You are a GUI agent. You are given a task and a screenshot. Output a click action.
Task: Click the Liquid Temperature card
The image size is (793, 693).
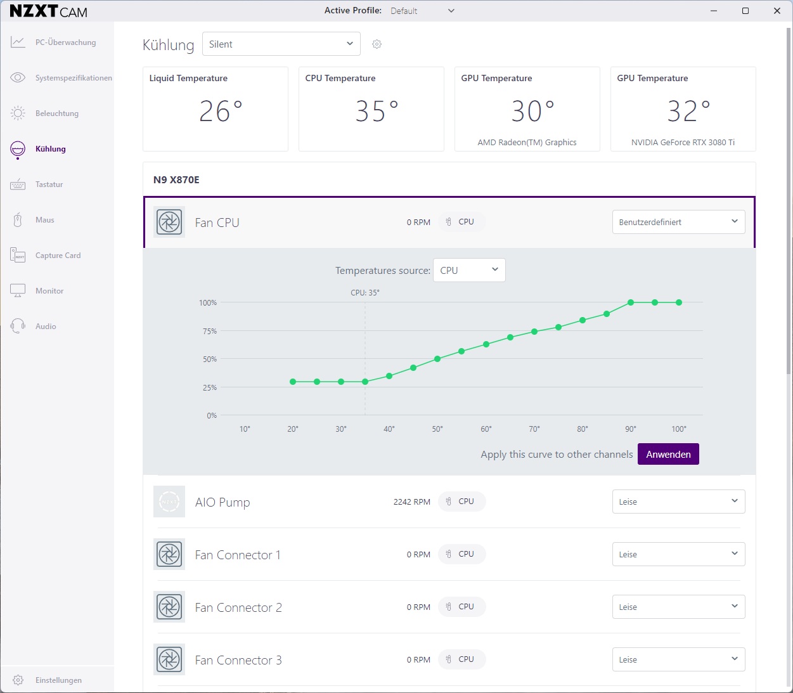pos(216,109)
